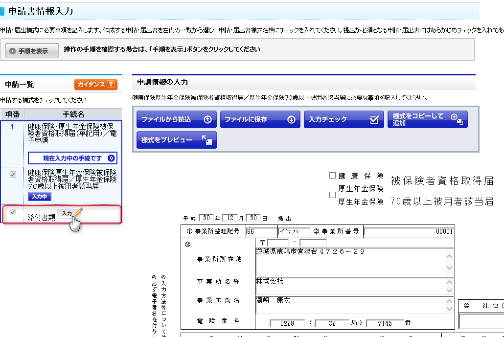This screenshot has width=504, height=337.
Task: Click the ファイルに保存 button
Action: [259, 119]
